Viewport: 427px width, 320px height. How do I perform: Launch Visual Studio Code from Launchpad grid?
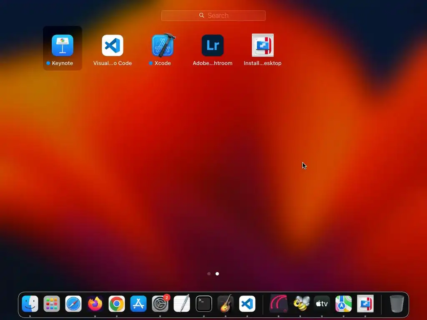113,45
